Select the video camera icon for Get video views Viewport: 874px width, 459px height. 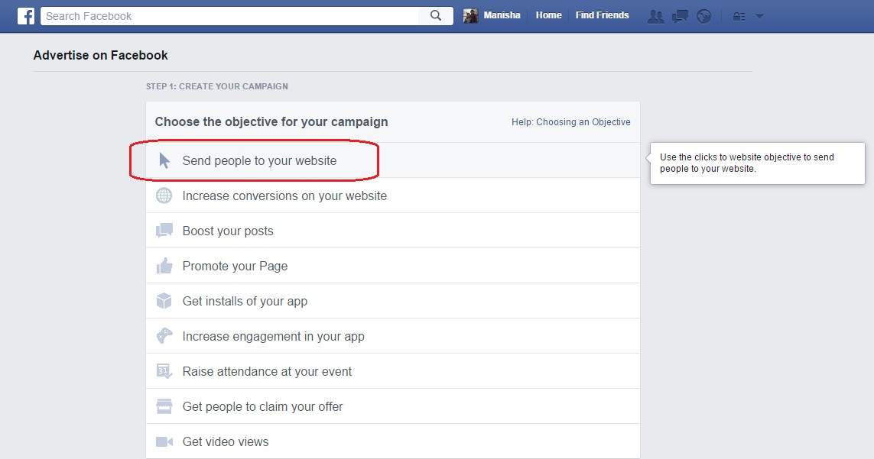click(164, 441)
